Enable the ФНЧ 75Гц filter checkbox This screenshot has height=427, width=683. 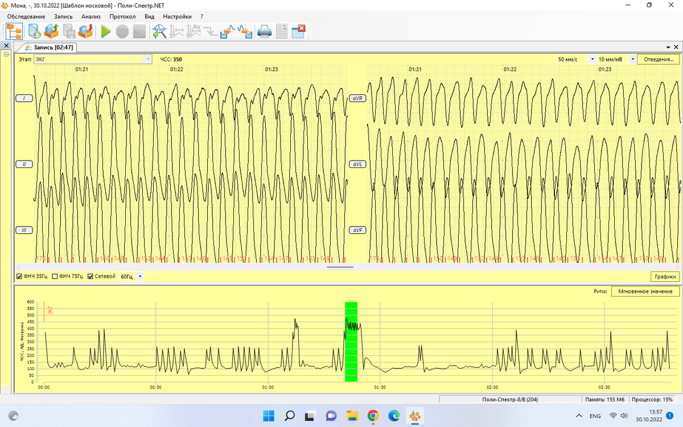pyautogui.click(x=55, y=277)
